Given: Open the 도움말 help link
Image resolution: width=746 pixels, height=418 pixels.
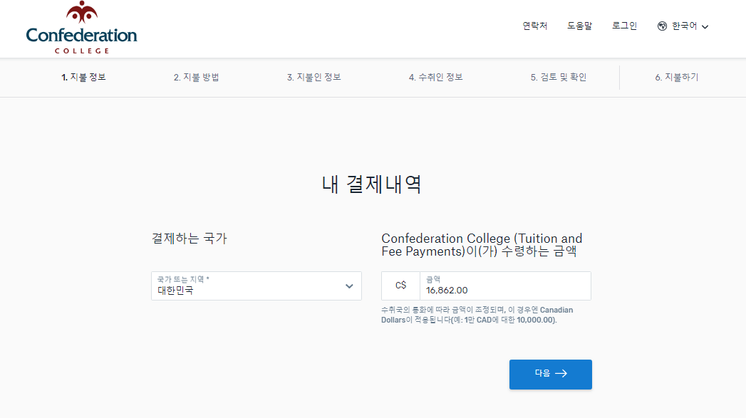Looking at the screenshot, I should pyautogui.click(x=579, y=26).
